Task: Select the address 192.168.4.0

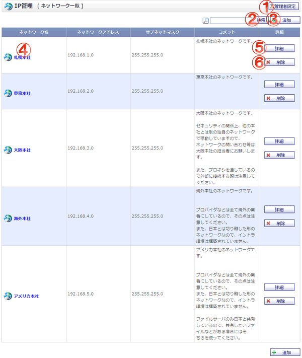Action: point(81,216)
